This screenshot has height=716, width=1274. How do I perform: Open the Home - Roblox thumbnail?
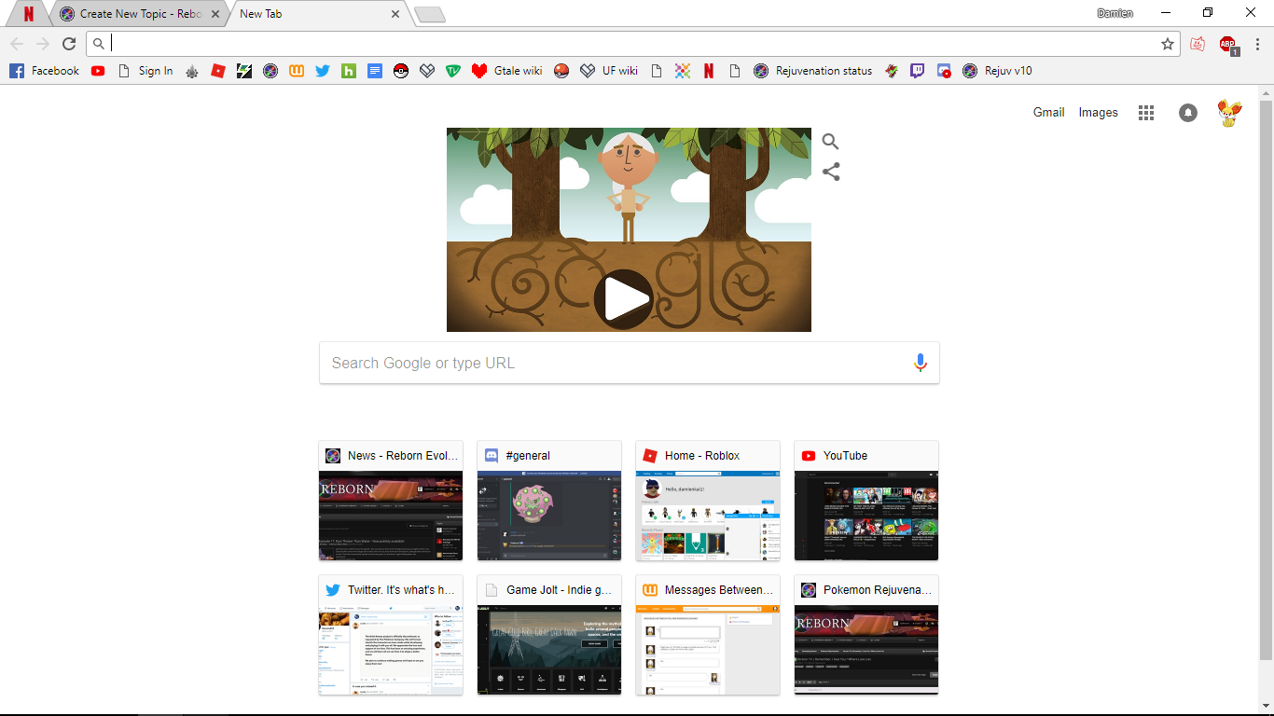pyautogui.click(x=708, y=501)
